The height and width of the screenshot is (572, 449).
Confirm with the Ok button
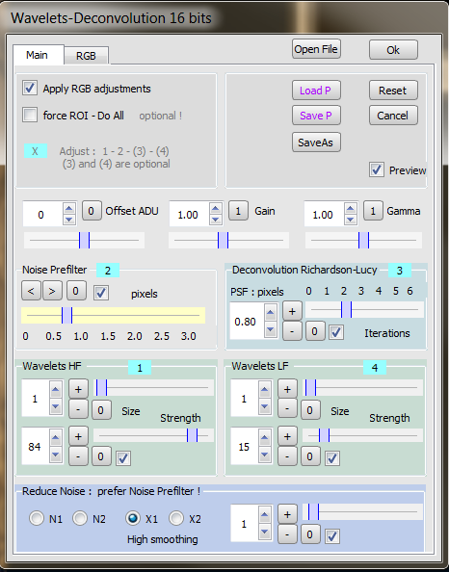393,50
